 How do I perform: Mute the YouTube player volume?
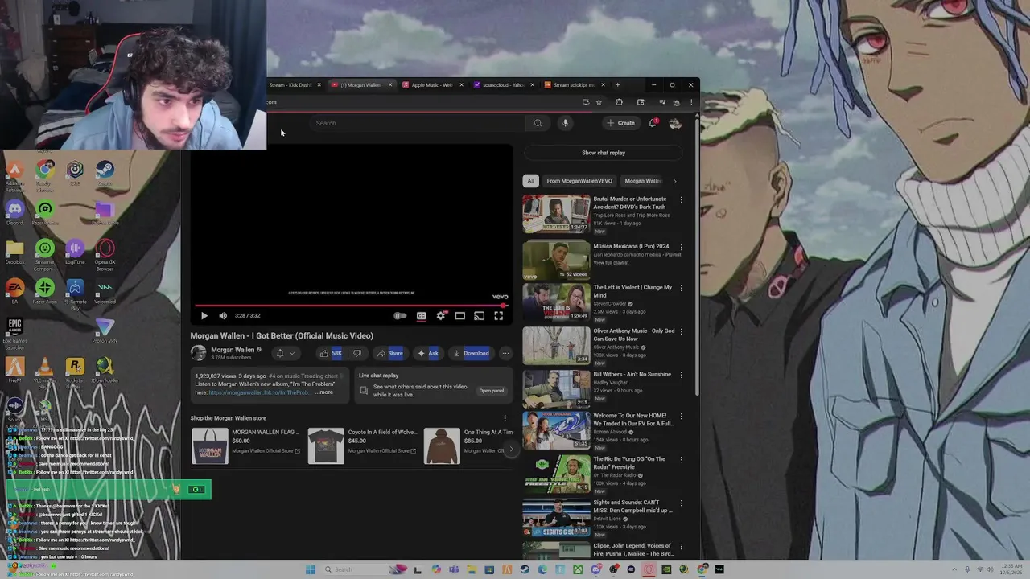[223, 316]
